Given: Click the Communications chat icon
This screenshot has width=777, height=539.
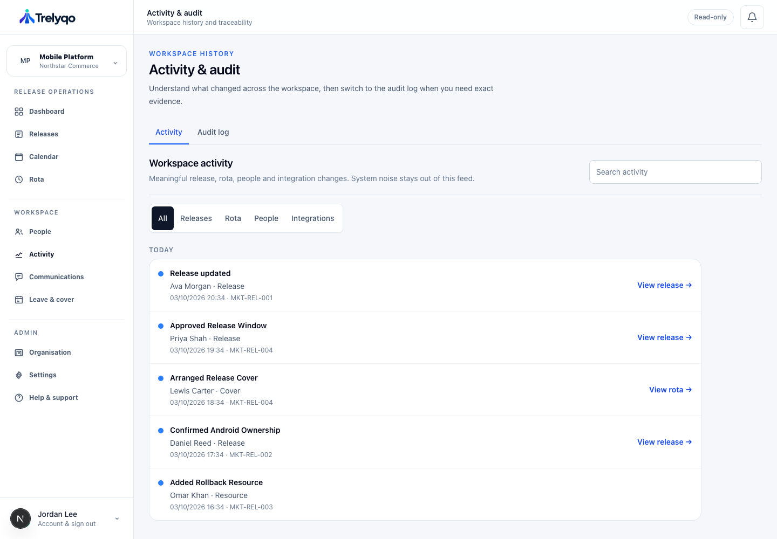Looking at the screenshot, I should pyautogui.click(x=19, y=277).
